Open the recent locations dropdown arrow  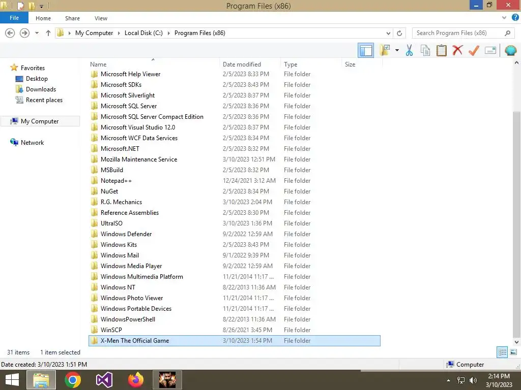click(x=37, y=33)
